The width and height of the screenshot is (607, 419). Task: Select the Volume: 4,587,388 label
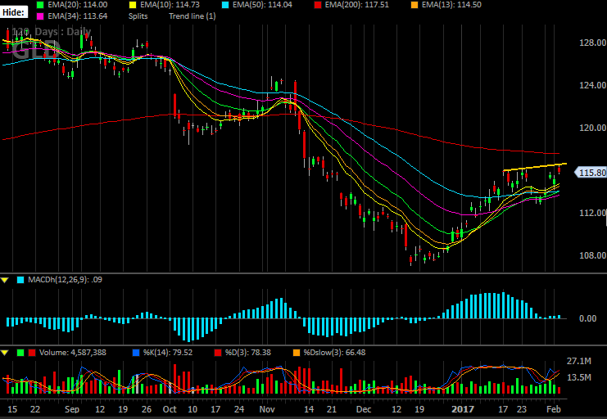(73, 353)
